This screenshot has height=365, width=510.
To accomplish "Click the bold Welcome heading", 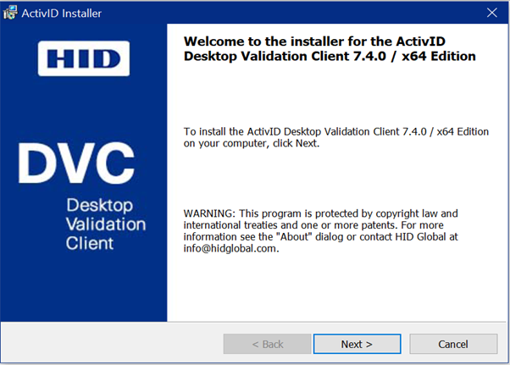I will [330, 49].
